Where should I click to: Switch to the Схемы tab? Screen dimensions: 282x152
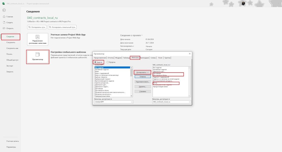(153, 58)
